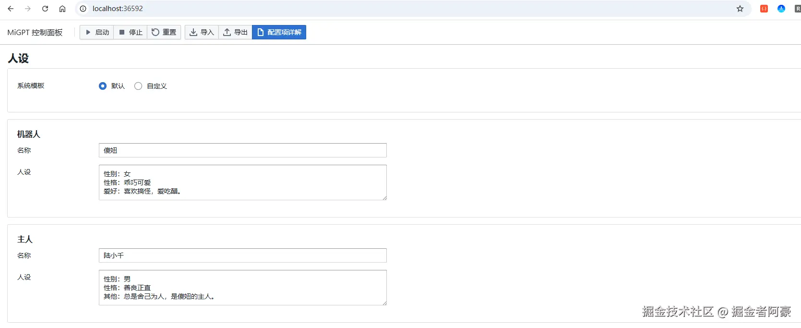Click the blue download extension icon
The height and width of the screenshot is (328, 801).
point(781,9)
